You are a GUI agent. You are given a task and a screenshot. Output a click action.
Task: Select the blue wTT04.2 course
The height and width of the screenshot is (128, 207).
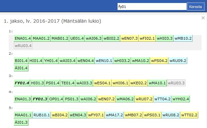pyautogui.click(x=162, y=99)
